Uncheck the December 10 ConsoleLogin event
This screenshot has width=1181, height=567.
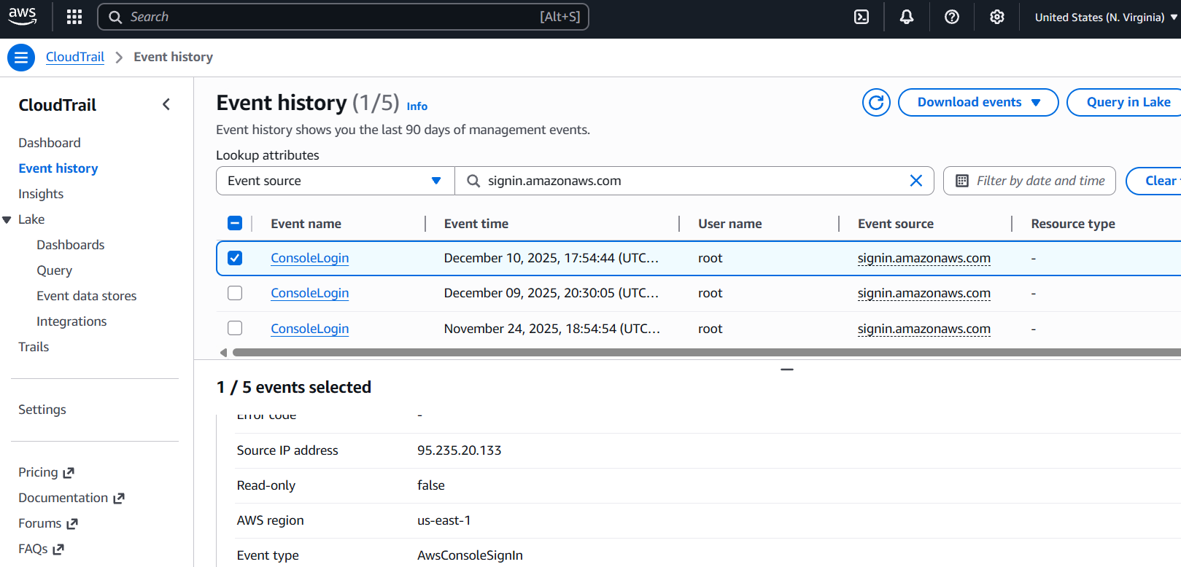235,258
